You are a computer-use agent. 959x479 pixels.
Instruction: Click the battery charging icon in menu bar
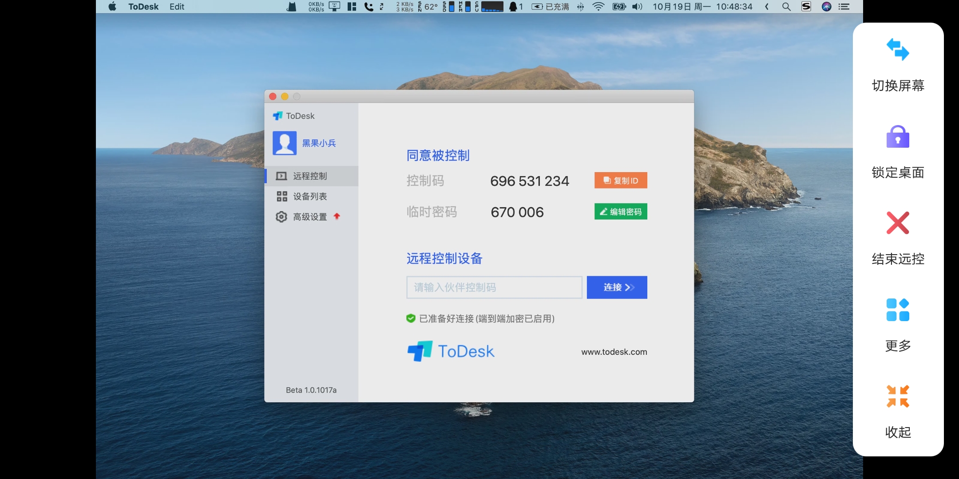(619, 7)
